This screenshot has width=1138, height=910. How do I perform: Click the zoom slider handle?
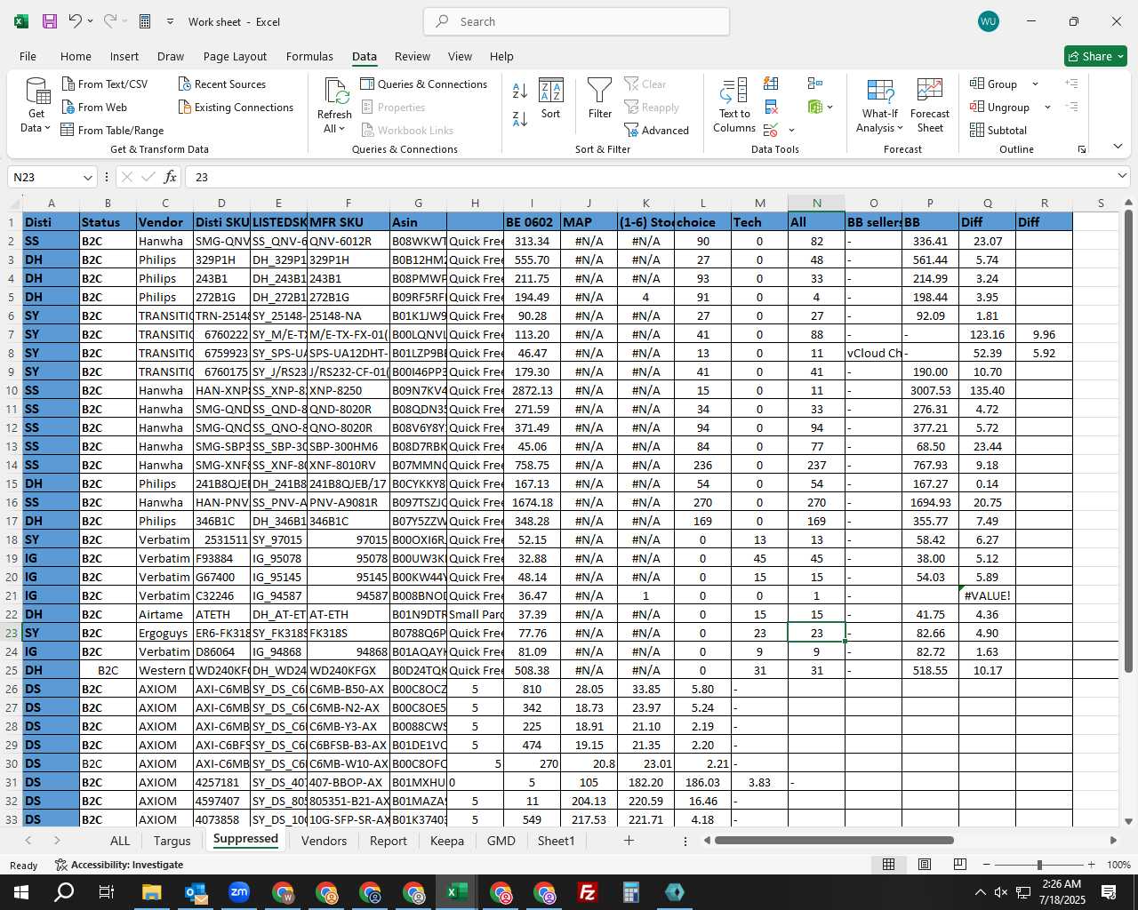(x=1039, y=865)
